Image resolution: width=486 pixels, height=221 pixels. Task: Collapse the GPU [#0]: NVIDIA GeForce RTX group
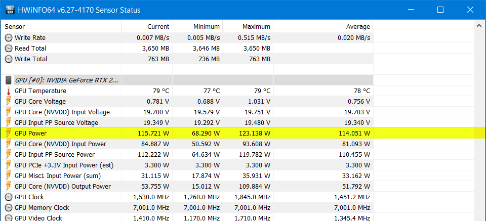66,80
